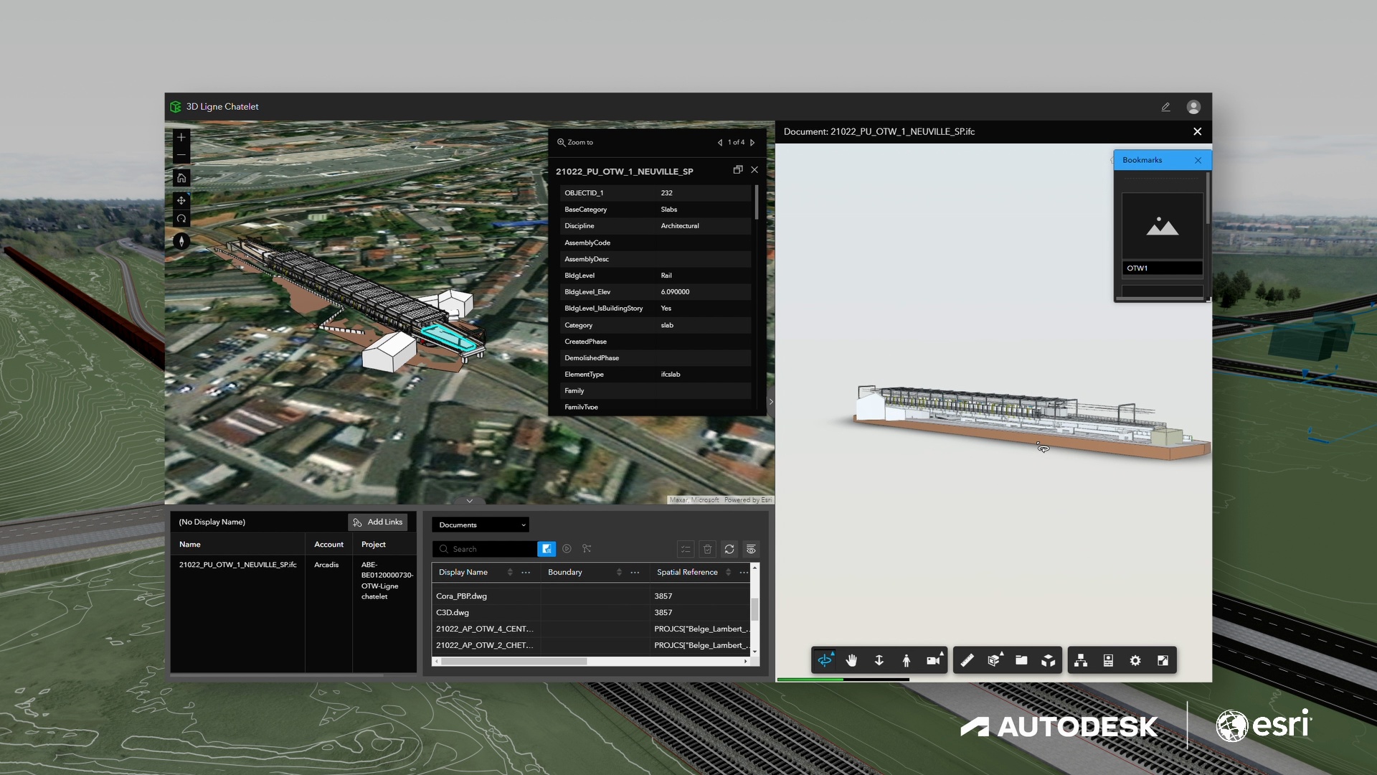Dock the feature popup panel
This screenshot has width=1377, height=775.
[737, 170]
